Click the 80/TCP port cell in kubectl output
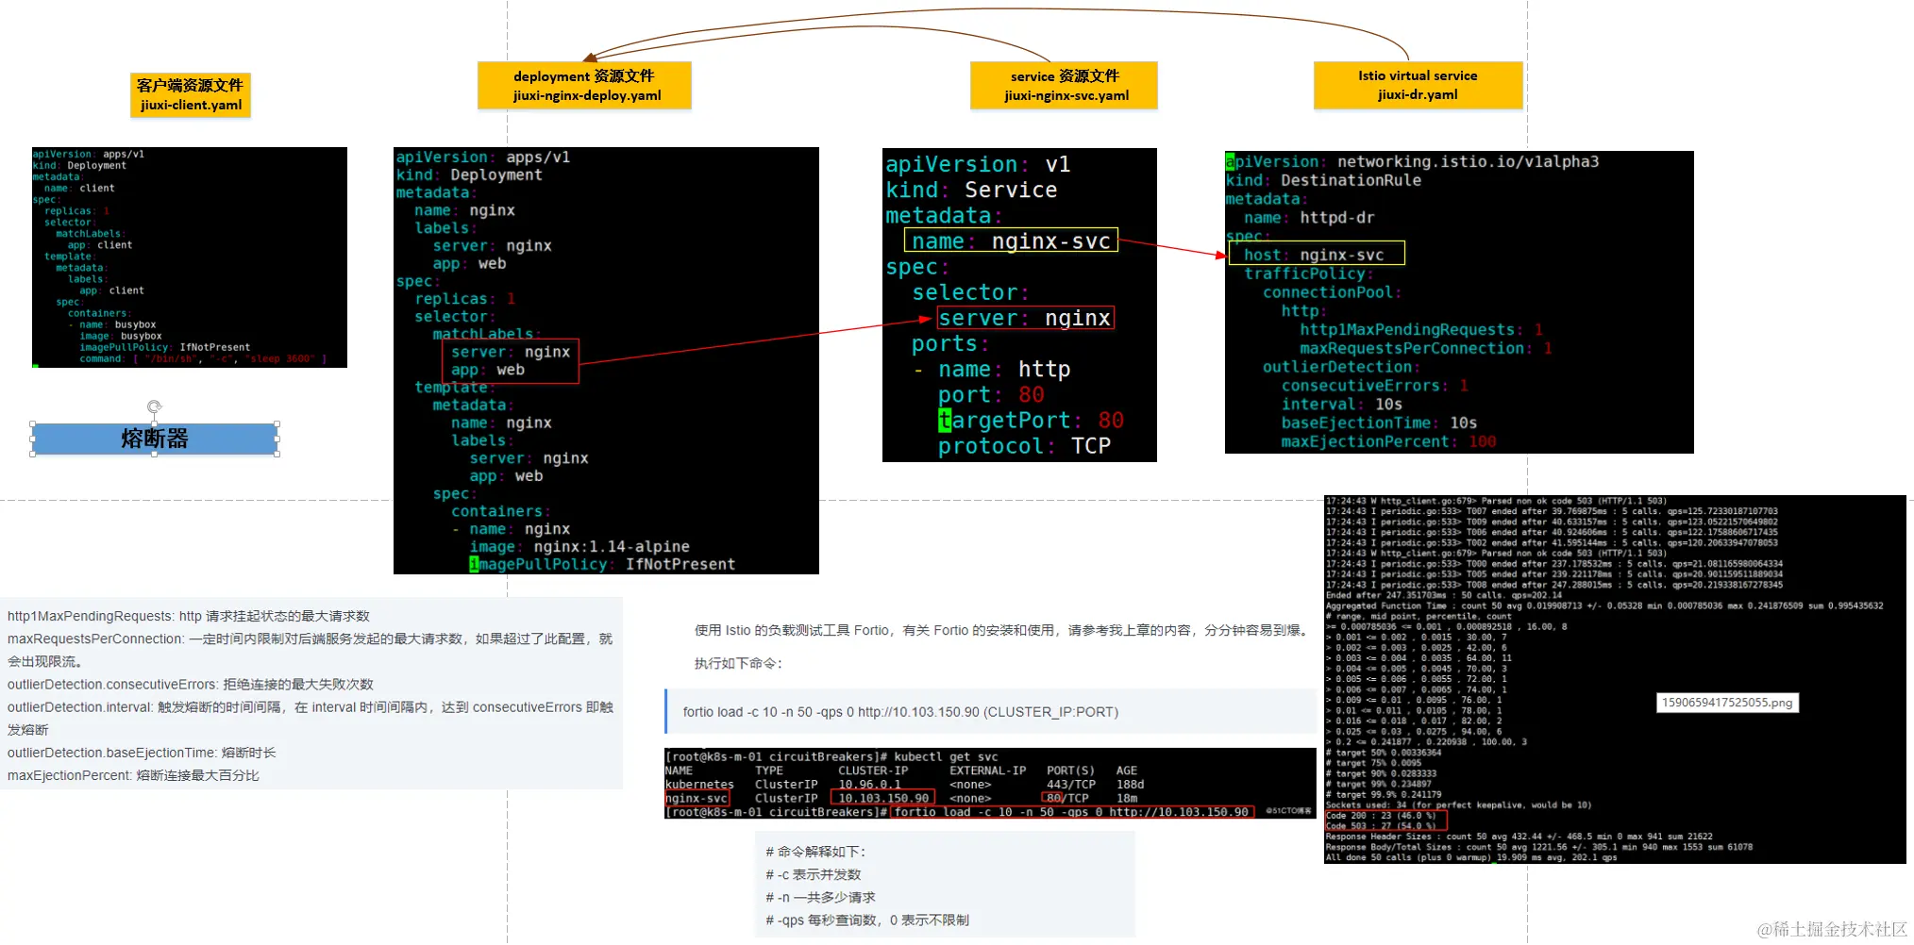The image size is (1914, 945). 1067,798
